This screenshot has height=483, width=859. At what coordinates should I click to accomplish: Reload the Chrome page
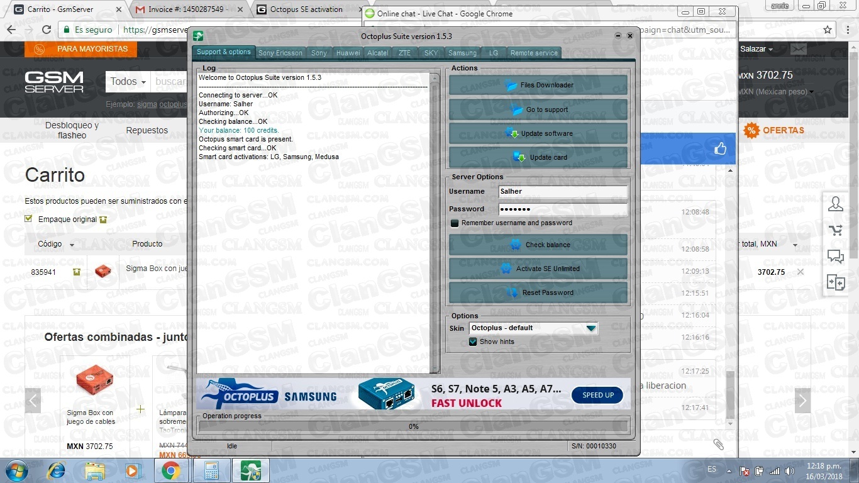46,30
